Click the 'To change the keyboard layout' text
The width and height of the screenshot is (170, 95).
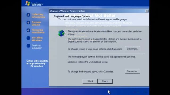[90, 72]
